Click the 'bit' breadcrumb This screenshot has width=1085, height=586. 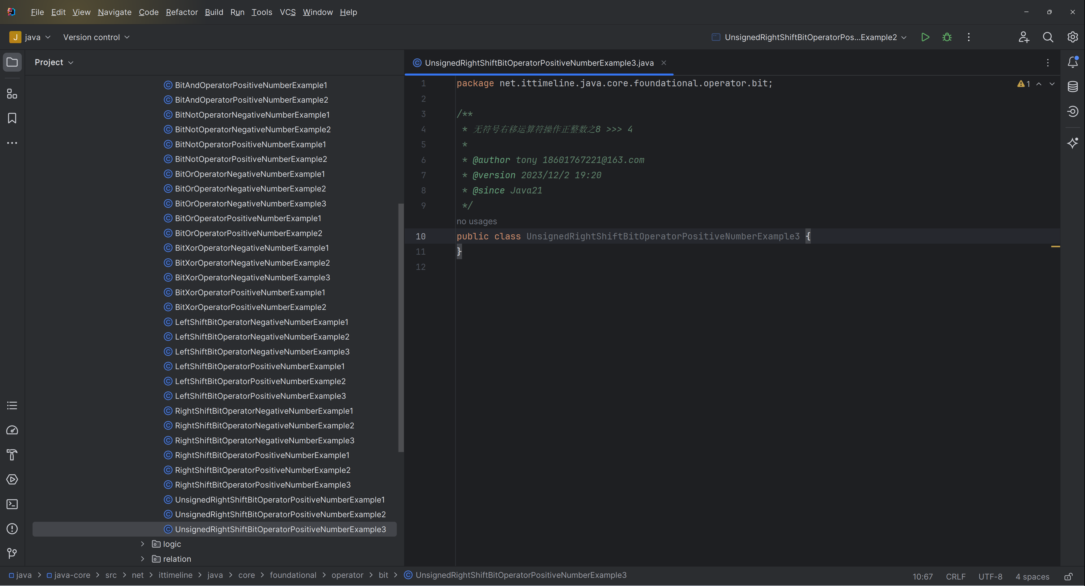pyautogui.click(x=383, y=575)
